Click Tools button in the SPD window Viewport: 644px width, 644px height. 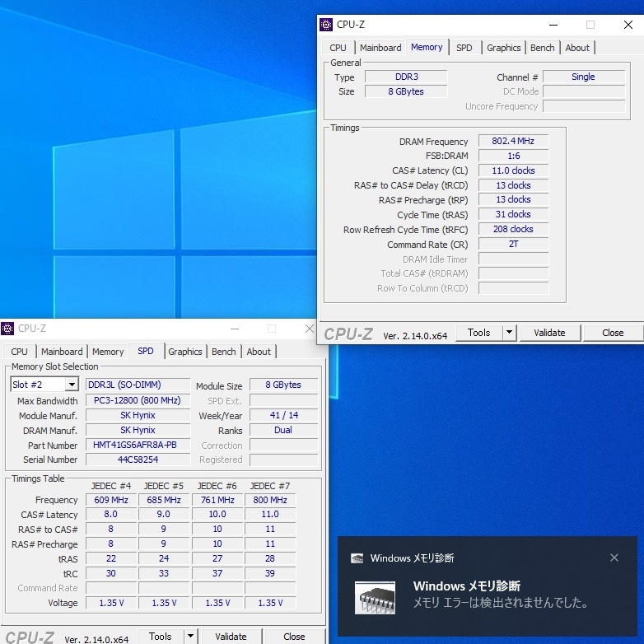[160, 637]
